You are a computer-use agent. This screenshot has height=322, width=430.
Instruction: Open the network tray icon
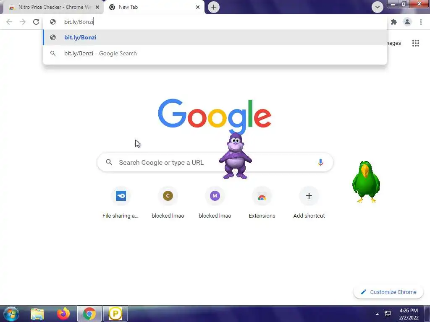(x=388, y=314)
